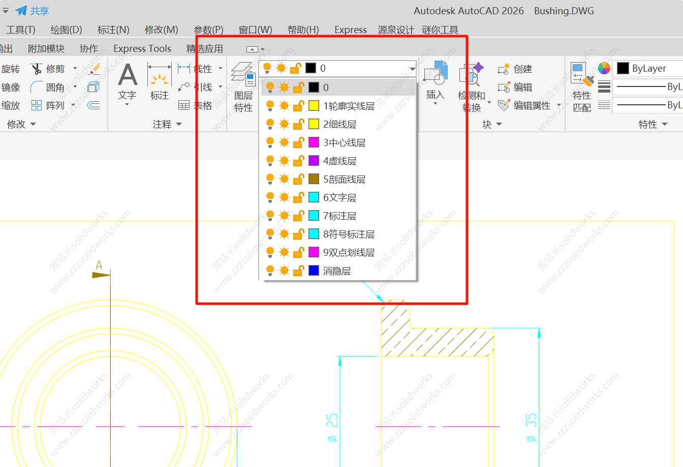Open the Modify 修改(M) menu

coord(161,30)
